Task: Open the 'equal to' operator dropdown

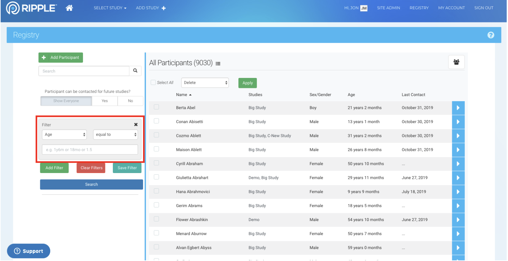Action: [115, 134]
